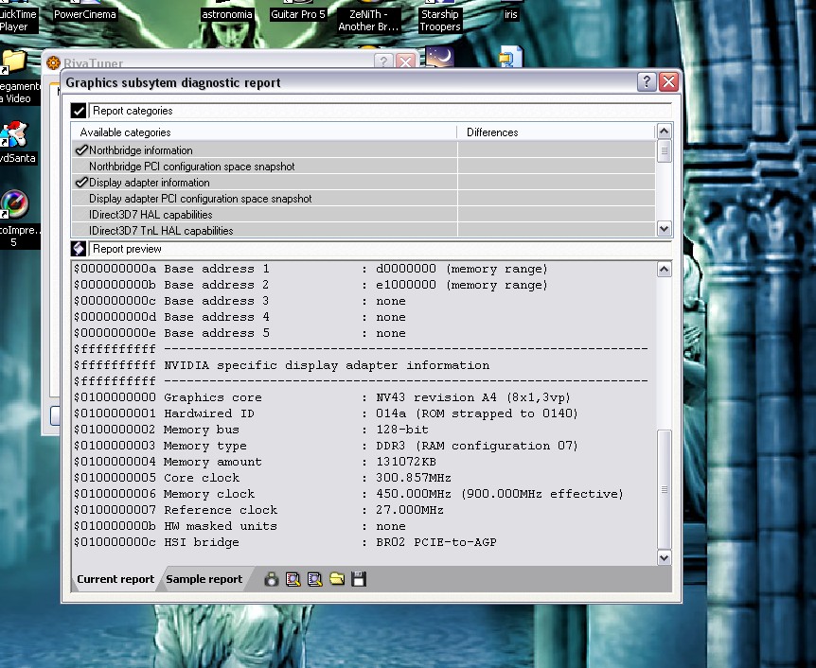Open the PhotoImpression 5 desktop shortcut
The image size is (816, 668).
tap(14, 204)
